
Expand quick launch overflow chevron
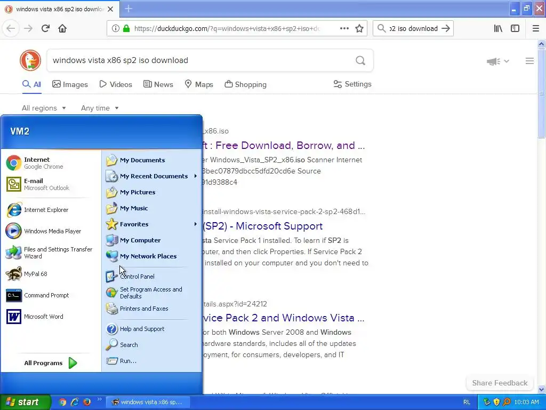pyautogui.click(x=99, y=399)
